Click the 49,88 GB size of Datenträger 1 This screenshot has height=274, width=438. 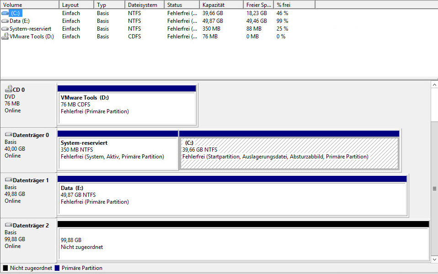(x=15, y=194)
